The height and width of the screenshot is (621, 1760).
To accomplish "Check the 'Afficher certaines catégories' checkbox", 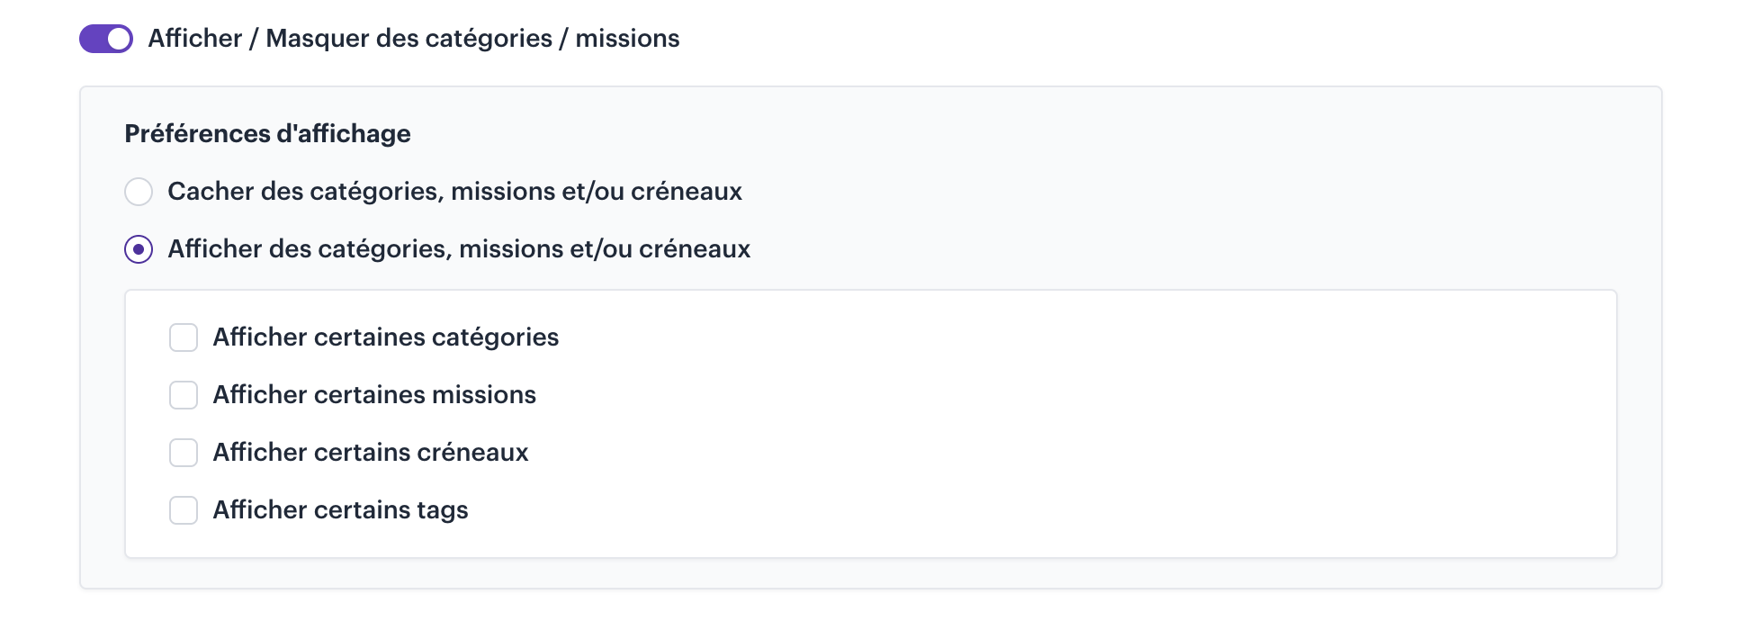I will pyautogui.click(x=184, y=337).
